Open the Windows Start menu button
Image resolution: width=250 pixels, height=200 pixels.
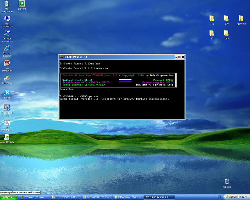[x=7, y=197]
